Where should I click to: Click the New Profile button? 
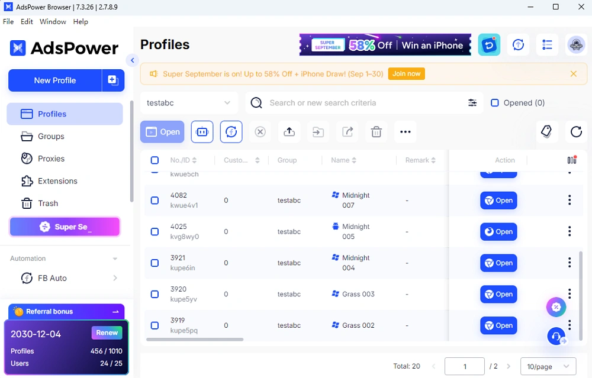(x=55, y=80)
